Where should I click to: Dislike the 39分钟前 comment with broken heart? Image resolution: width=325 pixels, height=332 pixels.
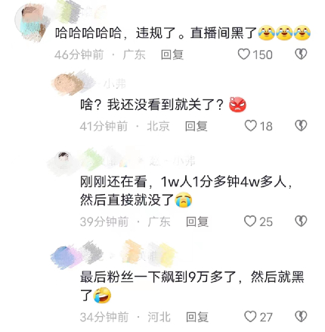click(x=301, y=221)
